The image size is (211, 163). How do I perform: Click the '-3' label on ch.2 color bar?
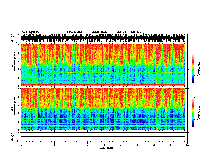[196, 98]
